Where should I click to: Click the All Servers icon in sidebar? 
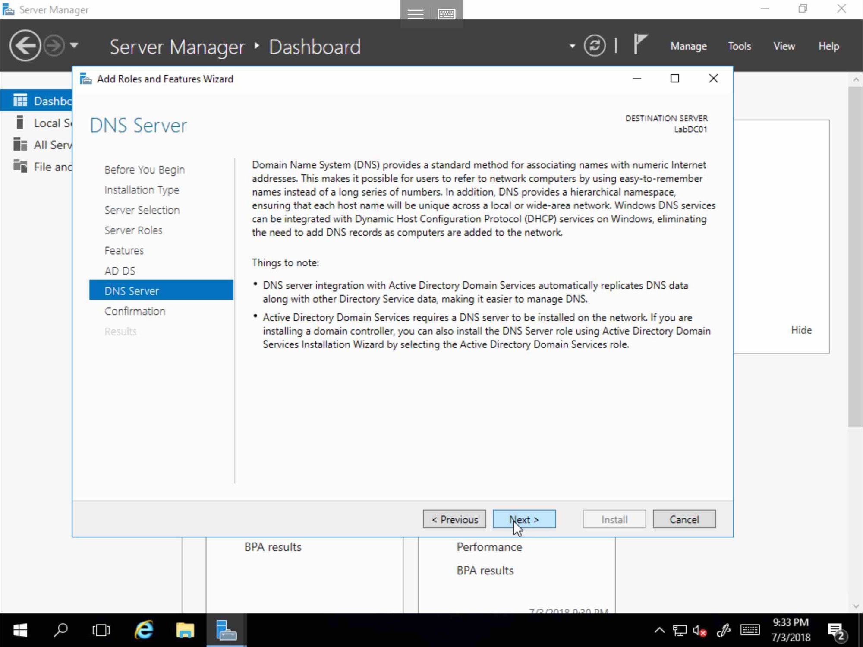point(20,144)
